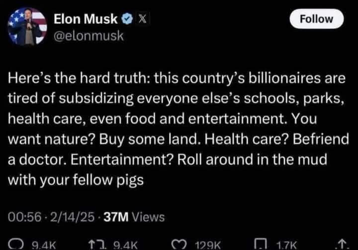Open Elon Musk's profile avatar picture
This screenshot has width=358, height=250.
pos(27,26)
